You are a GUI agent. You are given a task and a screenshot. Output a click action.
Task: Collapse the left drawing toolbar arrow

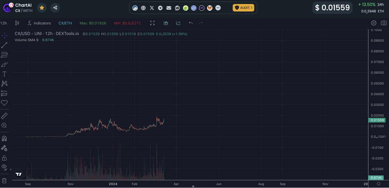(x=11, y=169)
